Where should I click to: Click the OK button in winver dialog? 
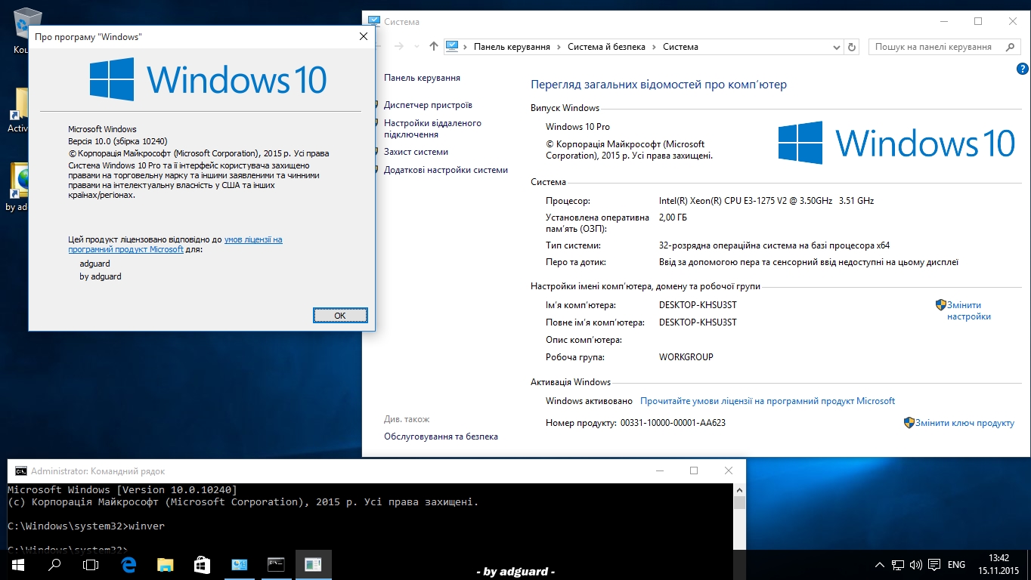tap(340, 316)
